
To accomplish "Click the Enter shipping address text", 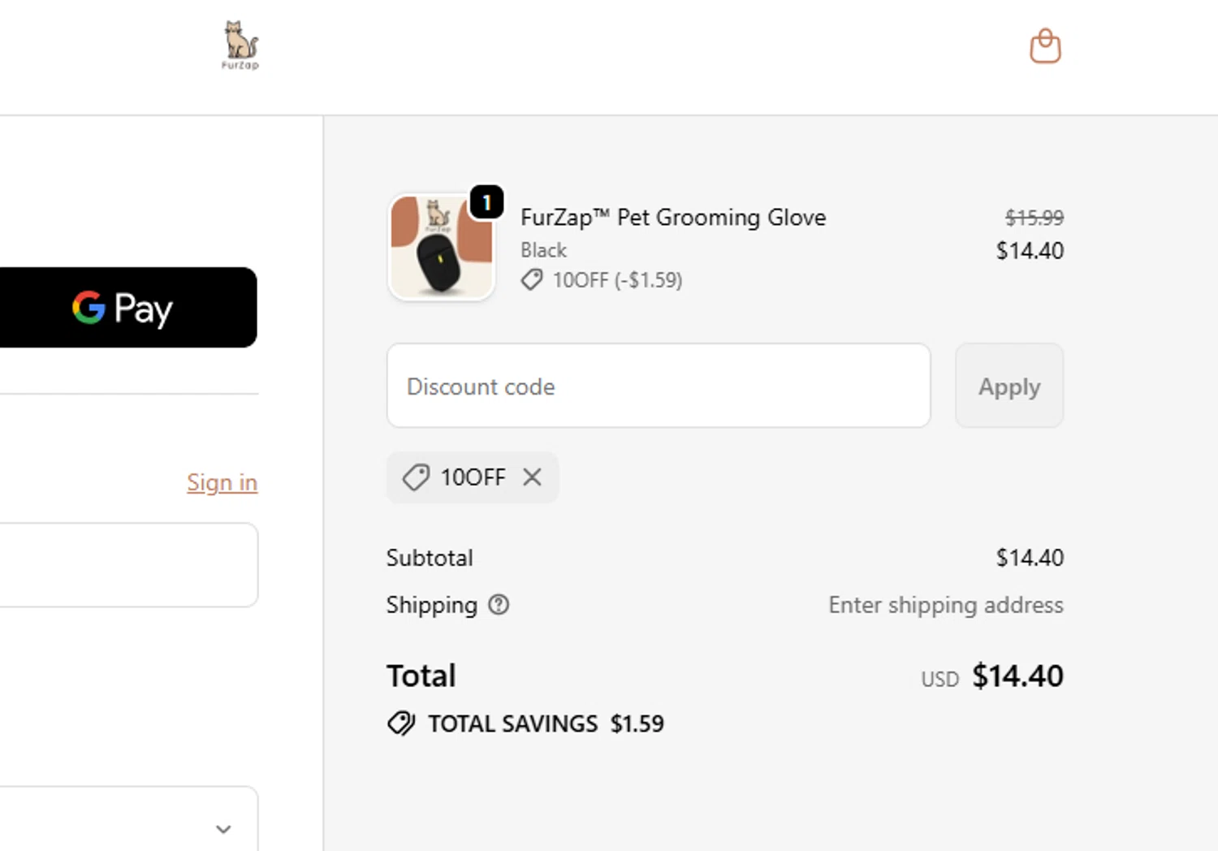I will [945, 605].
